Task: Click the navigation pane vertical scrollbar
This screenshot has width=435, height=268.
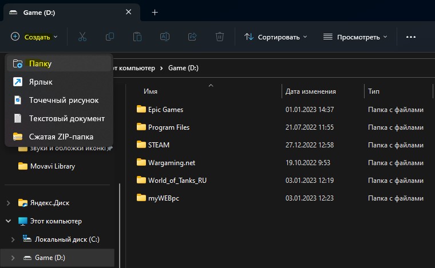Action: (x=120, y=225)
